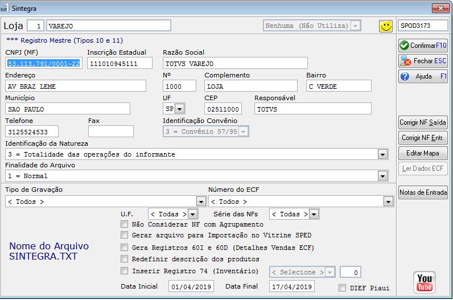Expand Identificação Convênio dropdown
453x300 pixels.
243,131
